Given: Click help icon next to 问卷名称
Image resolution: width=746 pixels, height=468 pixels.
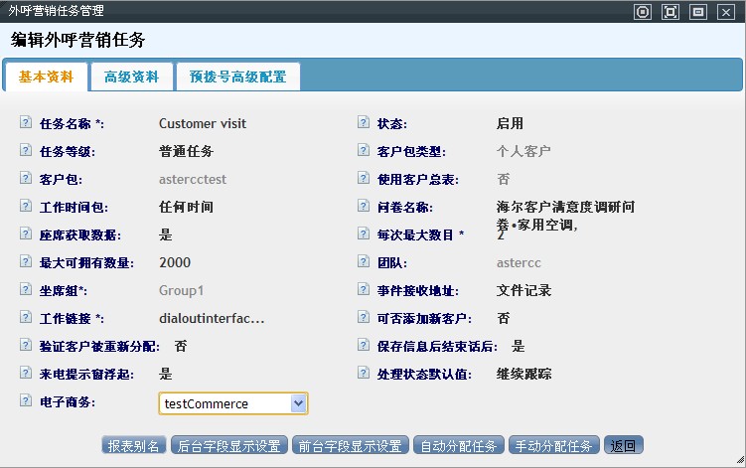Looking at the screenshot, I should 364,208.
